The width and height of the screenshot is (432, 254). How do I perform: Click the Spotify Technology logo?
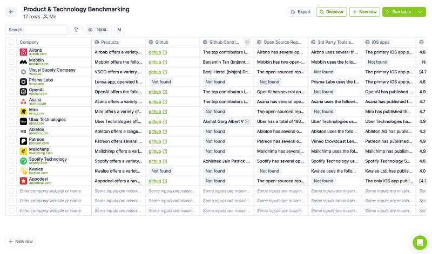point(23,161)
